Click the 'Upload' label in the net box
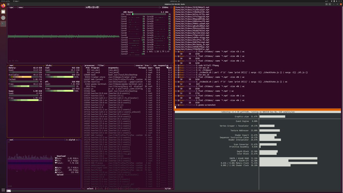This screenshot has width=343, height=193. (x=60, y=174)
